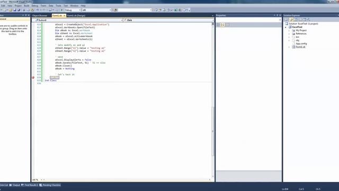The width and height of the screenshot is (339, 191).
Task: Click the Col 5 status bar indicator
Action: pyautogui.click(x=301, y=189)
